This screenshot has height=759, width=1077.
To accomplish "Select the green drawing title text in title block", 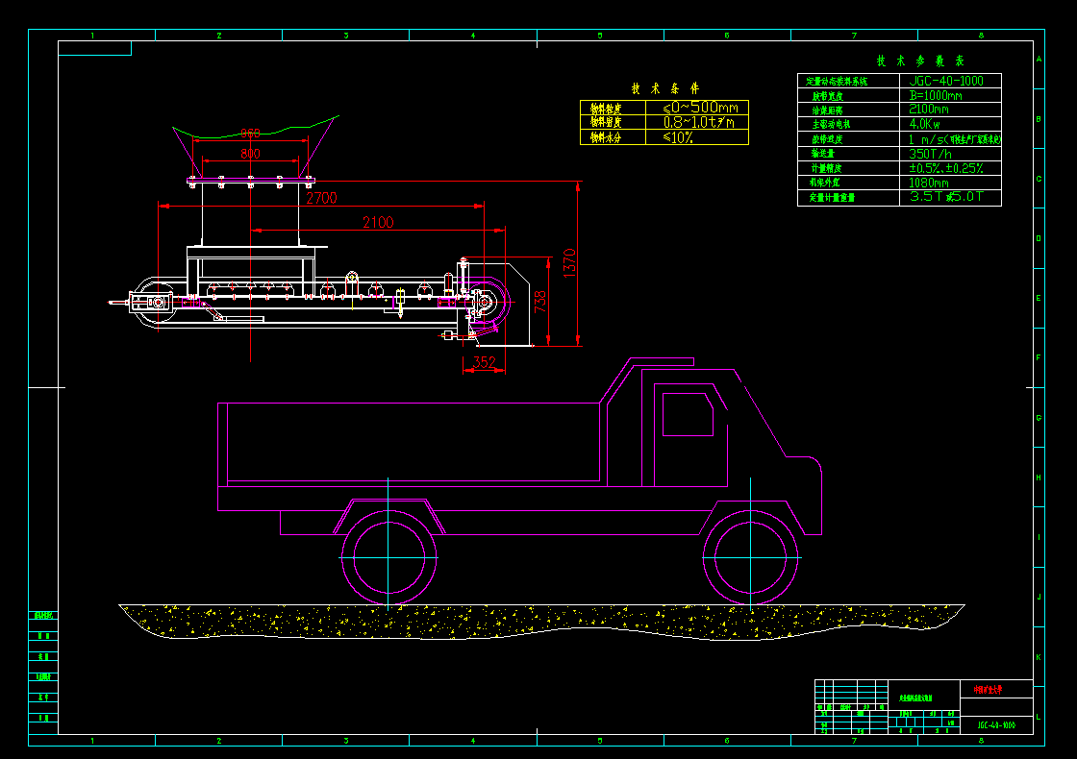I will (916, 698).
